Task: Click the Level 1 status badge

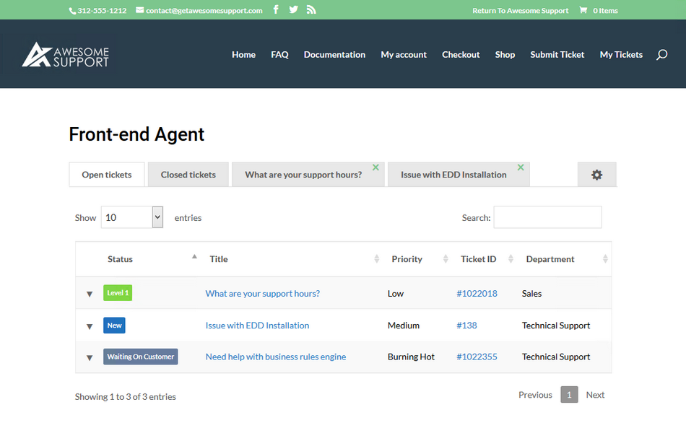Action: [x=118, y=292]
